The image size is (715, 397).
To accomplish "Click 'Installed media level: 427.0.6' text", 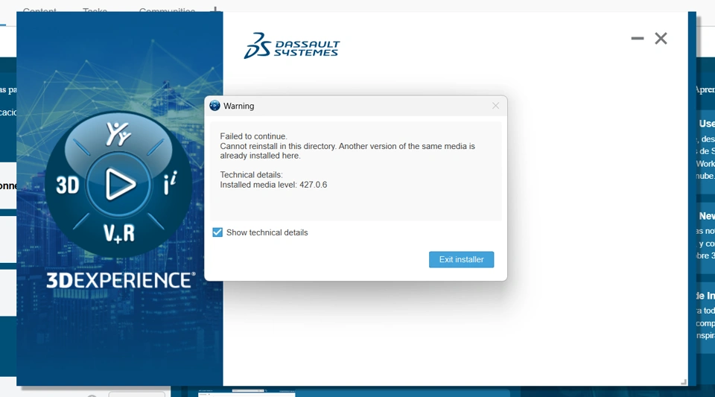I will [x=273, y=185].
